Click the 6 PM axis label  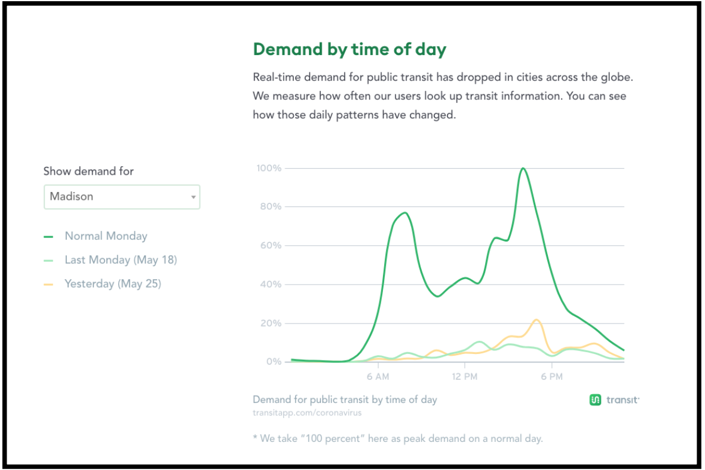(x=551, y=377)
